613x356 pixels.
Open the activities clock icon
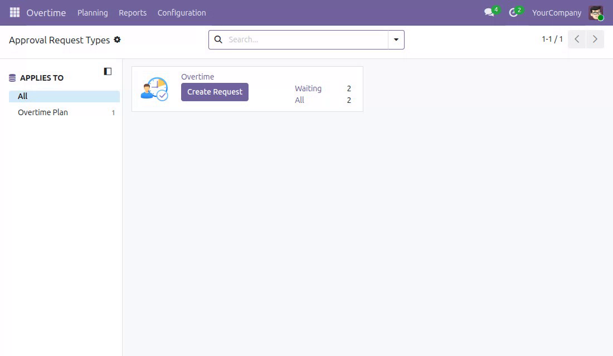513,12
